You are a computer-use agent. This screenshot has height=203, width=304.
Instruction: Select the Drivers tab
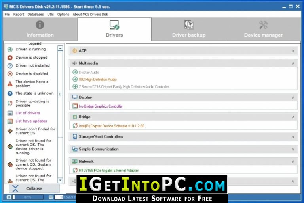pyautogui.click(x=114, y=29)
